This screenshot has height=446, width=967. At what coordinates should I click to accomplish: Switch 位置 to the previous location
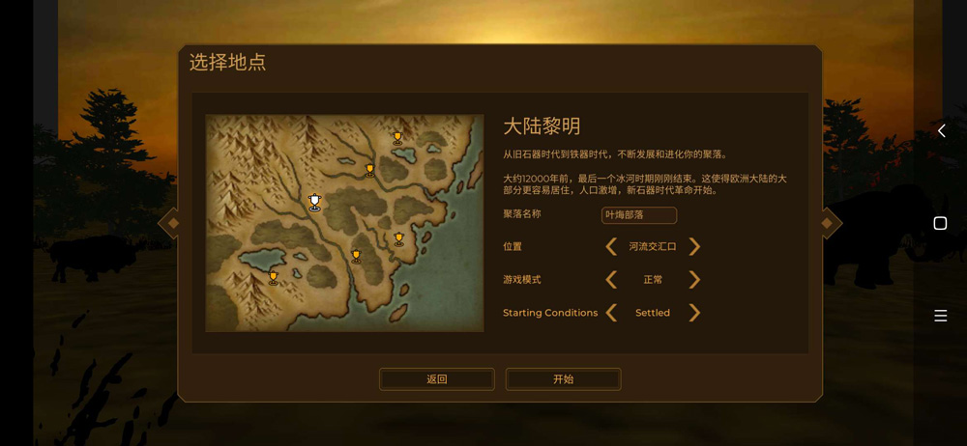[x=611, y=246]
